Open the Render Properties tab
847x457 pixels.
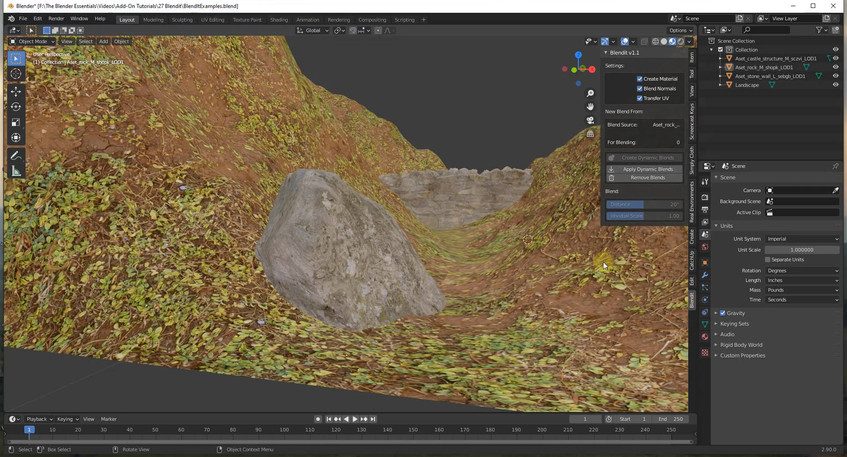[705, 197]
